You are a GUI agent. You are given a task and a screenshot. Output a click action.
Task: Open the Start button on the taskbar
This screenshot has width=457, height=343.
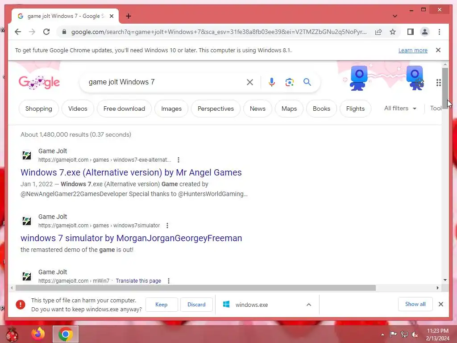pyautogui.click(x=12, y=334)
